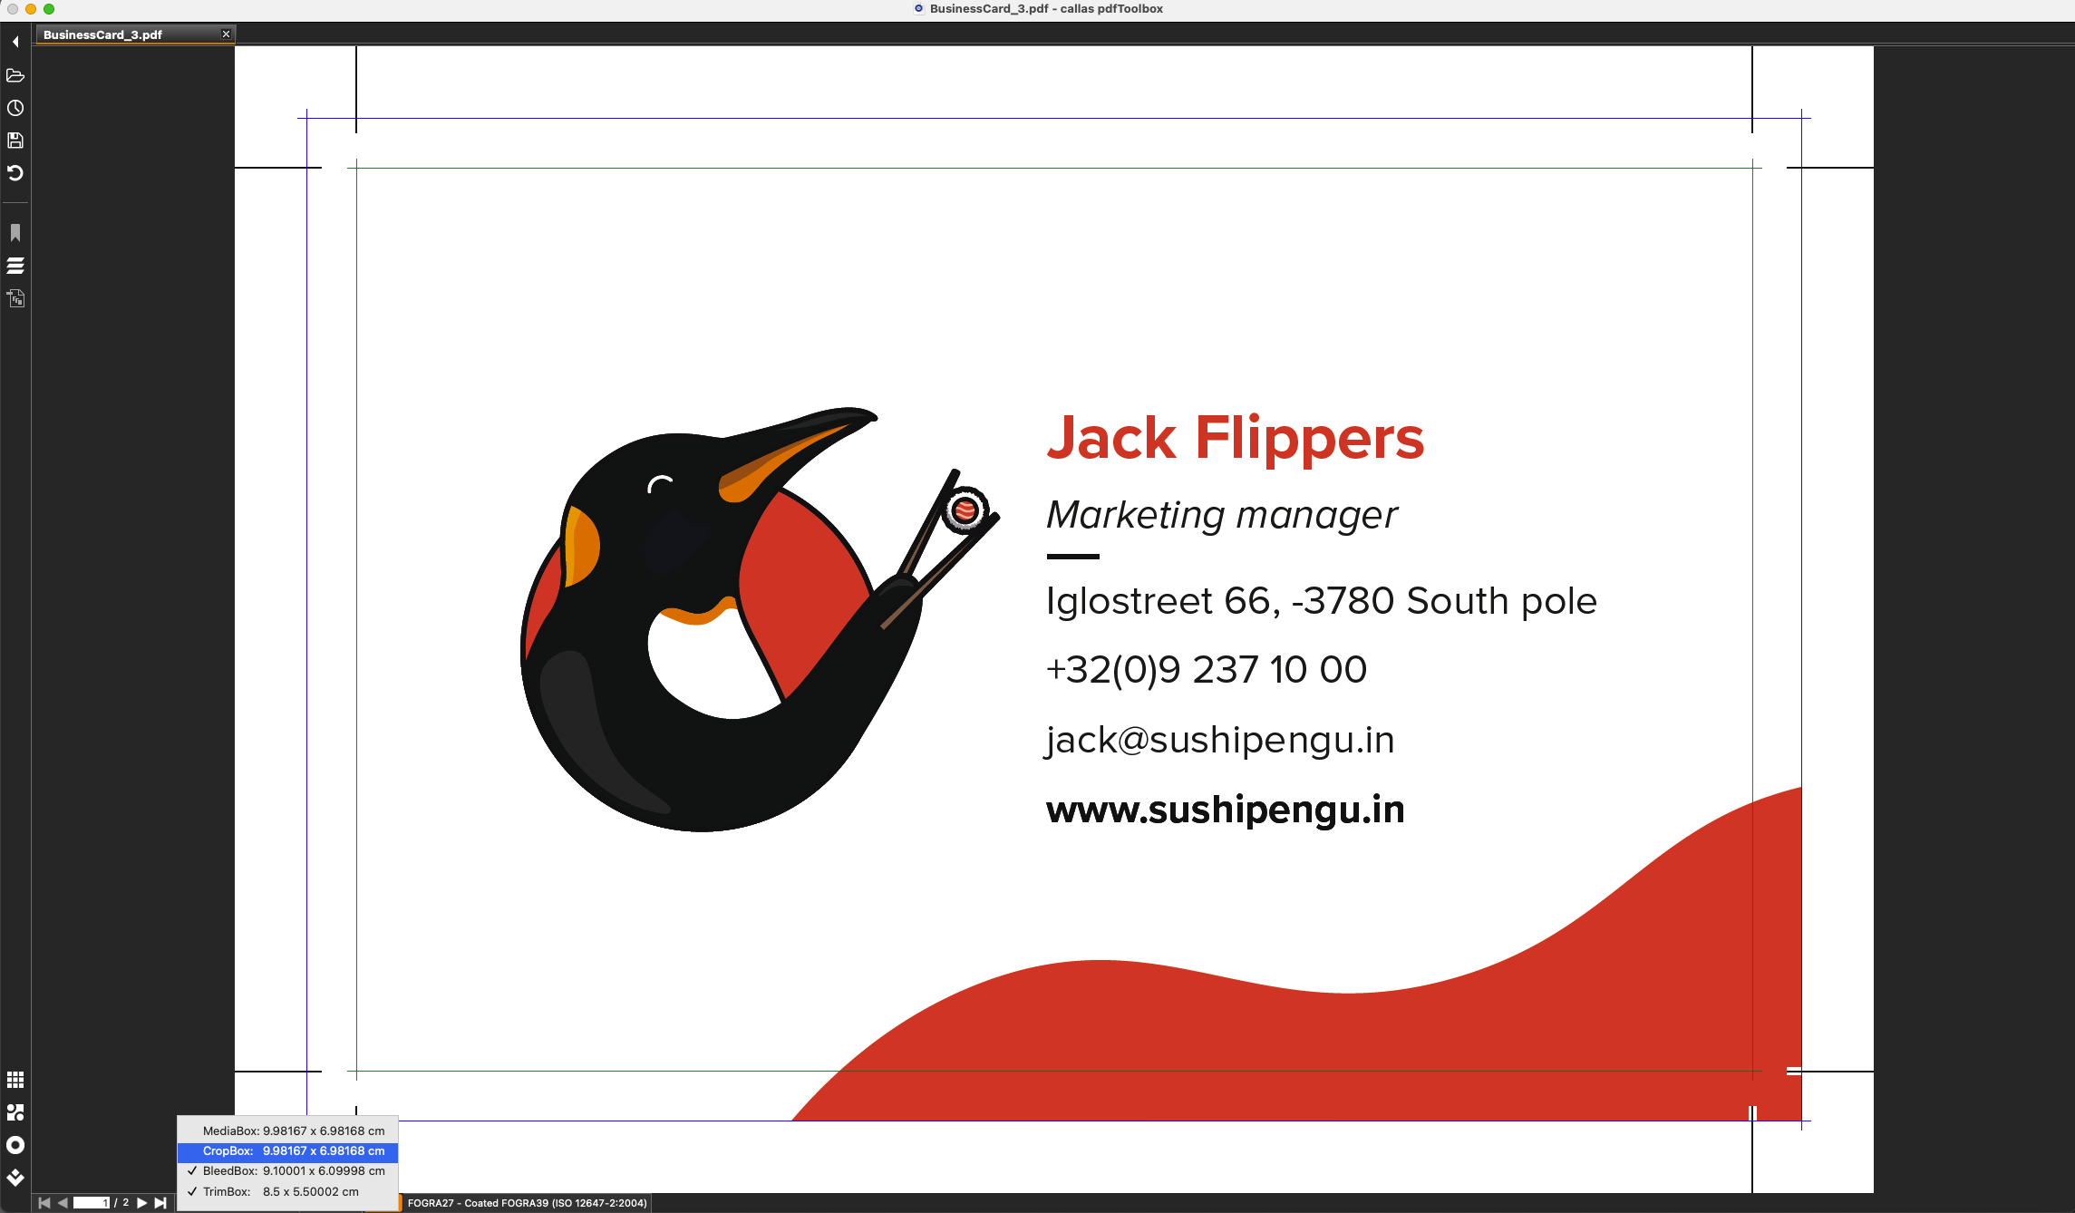Viewport: 2075px width, 1213px height.
Task: Open recent files via the clock icon
Action: point(15,108)
